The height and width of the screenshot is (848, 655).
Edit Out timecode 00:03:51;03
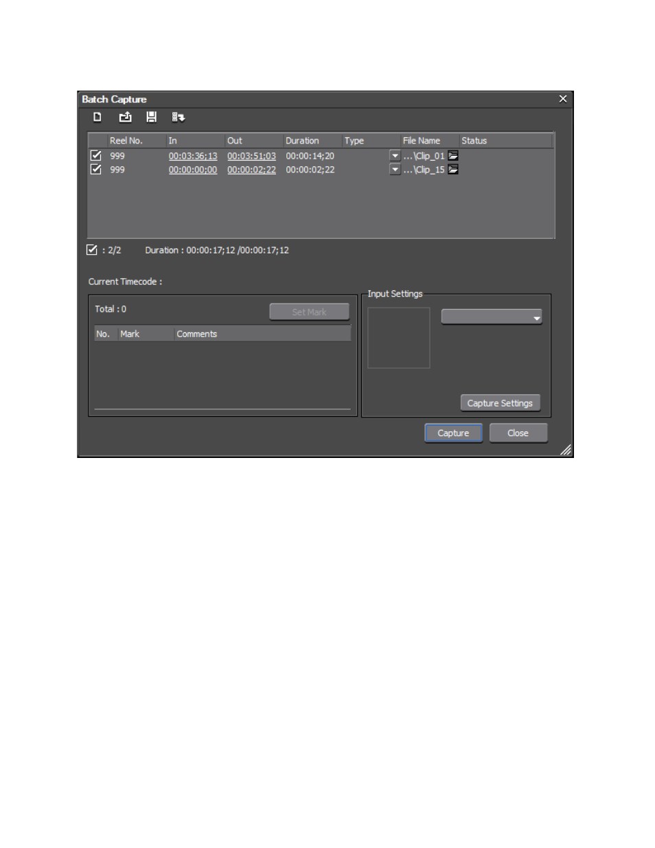point(251,156)
